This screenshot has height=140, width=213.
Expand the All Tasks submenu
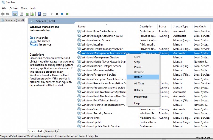pos(143,83)
